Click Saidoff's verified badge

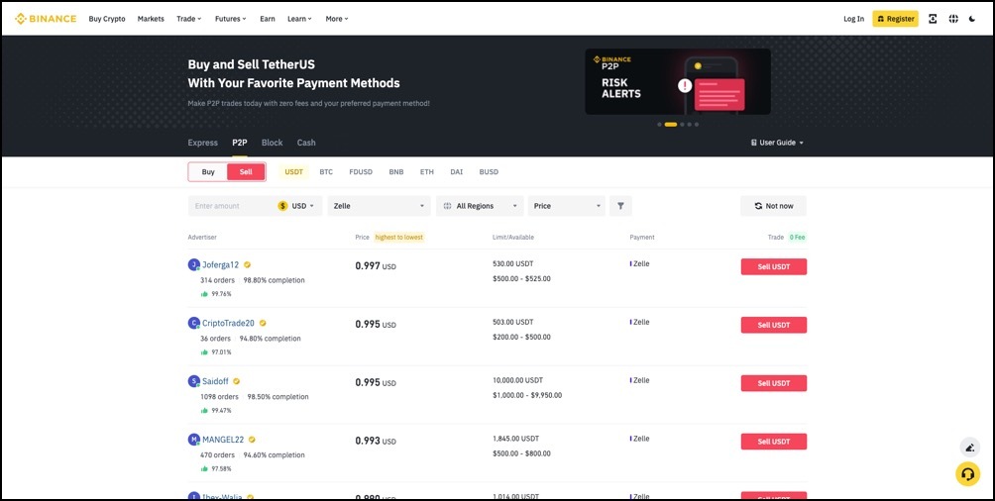[x=236, y=381]
